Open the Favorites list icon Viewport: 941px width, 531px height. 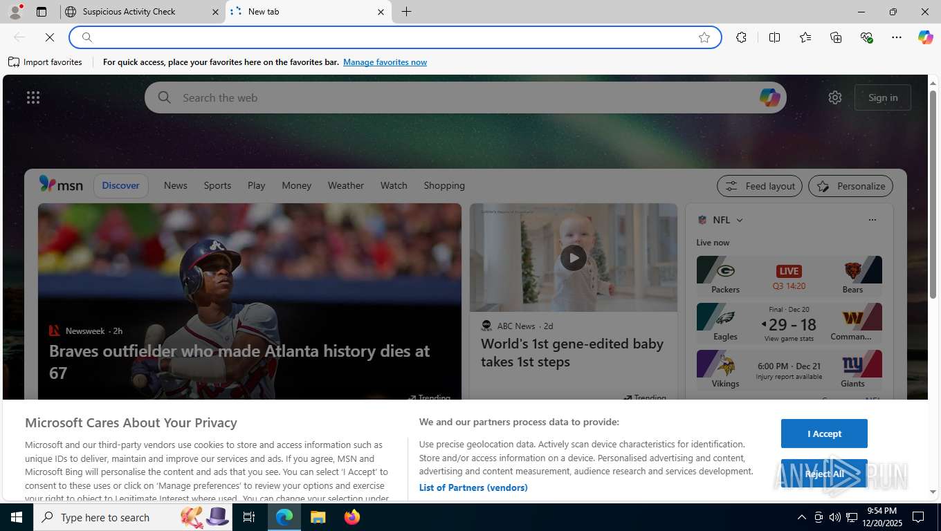(x=805, y=37)
